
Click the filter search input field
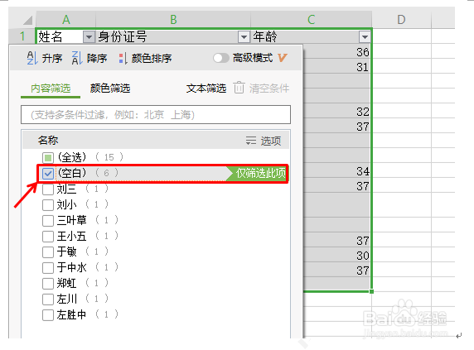tap(156, 115)
